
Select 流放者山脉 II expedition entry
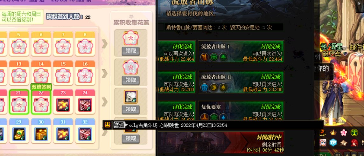pos(241,82)
